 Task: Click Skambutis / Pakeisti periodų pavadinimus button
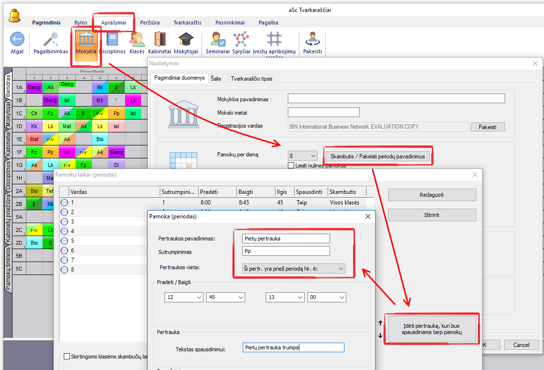378,156
